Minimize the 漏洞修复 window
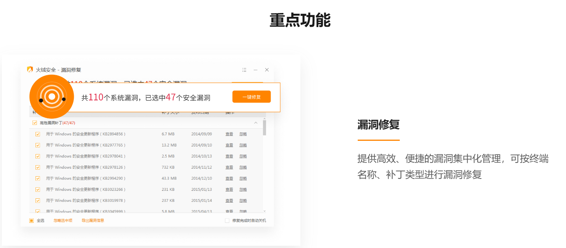The width and height of the screenshot is (566, 248). coord(255,70)
